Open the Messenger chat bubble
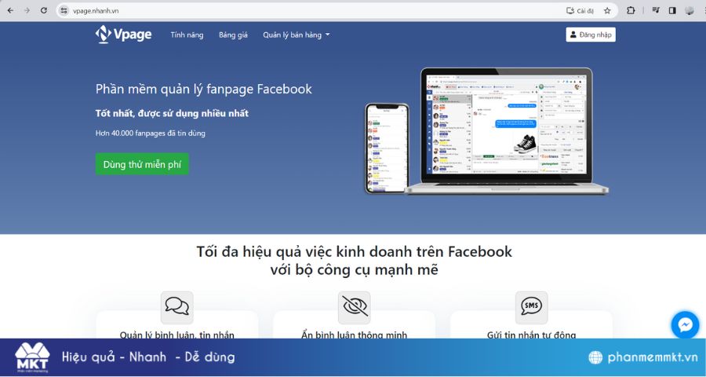This screenshot has width=706, height=377. click(x=685, y=324)
